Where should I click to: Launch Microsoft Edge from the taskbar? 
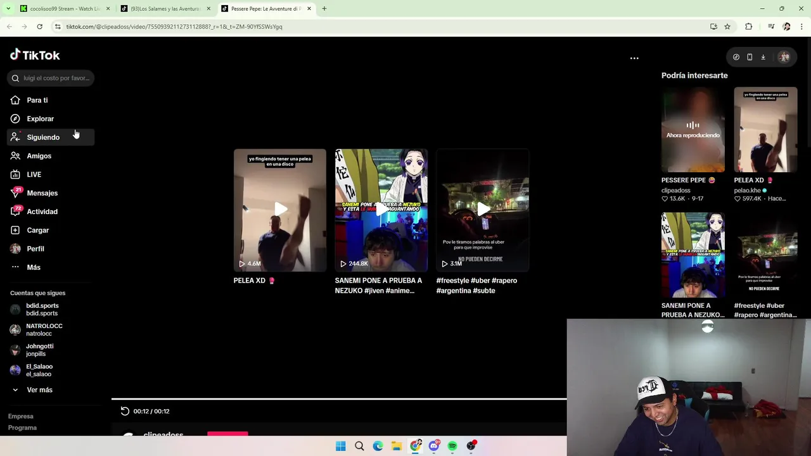click(378, 446)
